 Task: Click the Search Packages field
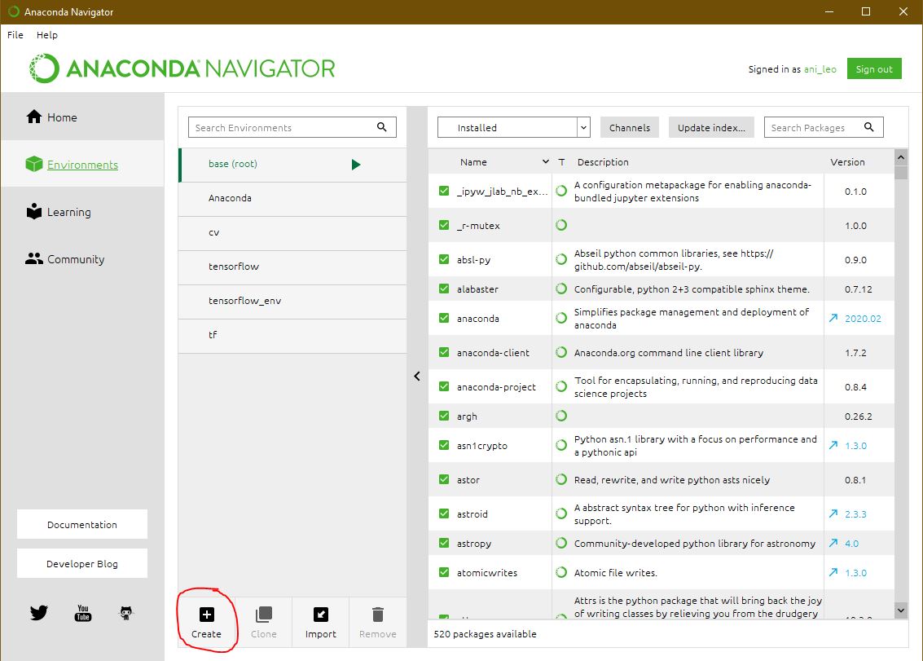pos(824,127)
